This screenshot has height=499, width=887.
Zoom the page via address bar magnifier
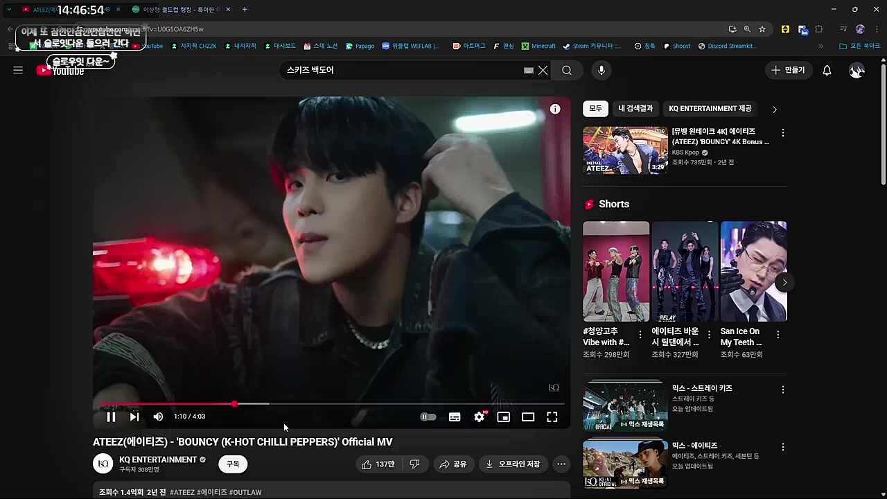pos(747,29)
